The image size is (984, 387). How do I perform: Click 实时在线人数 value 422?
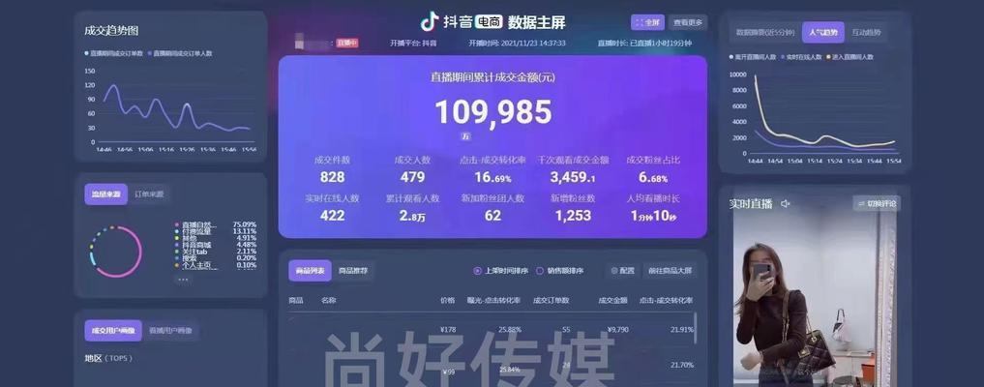click(x=332, y=216)
